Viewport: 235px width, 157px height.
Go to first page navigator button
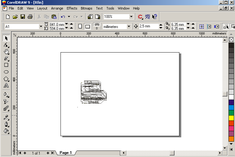pyautogui.click(x=20, y=153)
